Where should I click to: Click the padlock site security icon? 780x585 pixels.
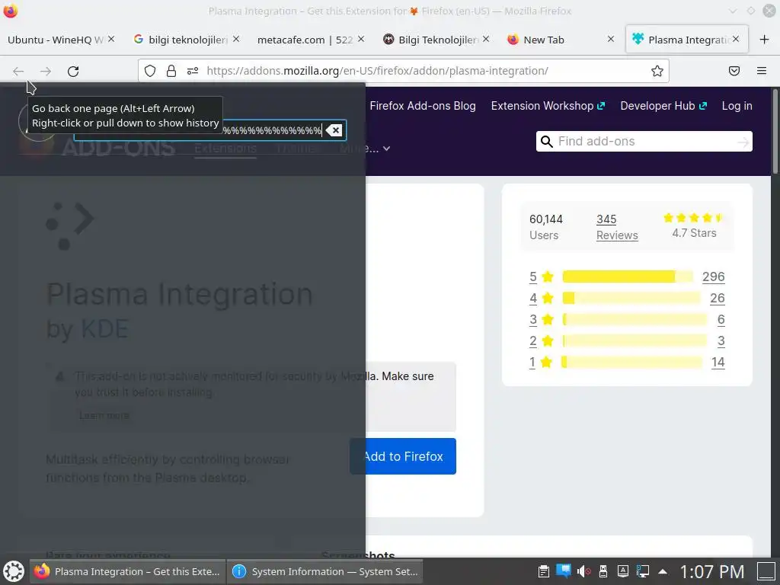pos(171,71)
